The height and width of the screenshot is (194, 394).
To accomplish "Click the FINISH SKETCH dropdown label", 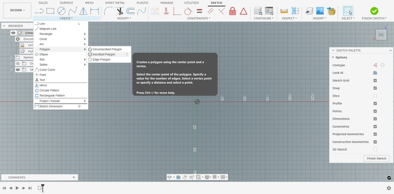I will (374, 18).
